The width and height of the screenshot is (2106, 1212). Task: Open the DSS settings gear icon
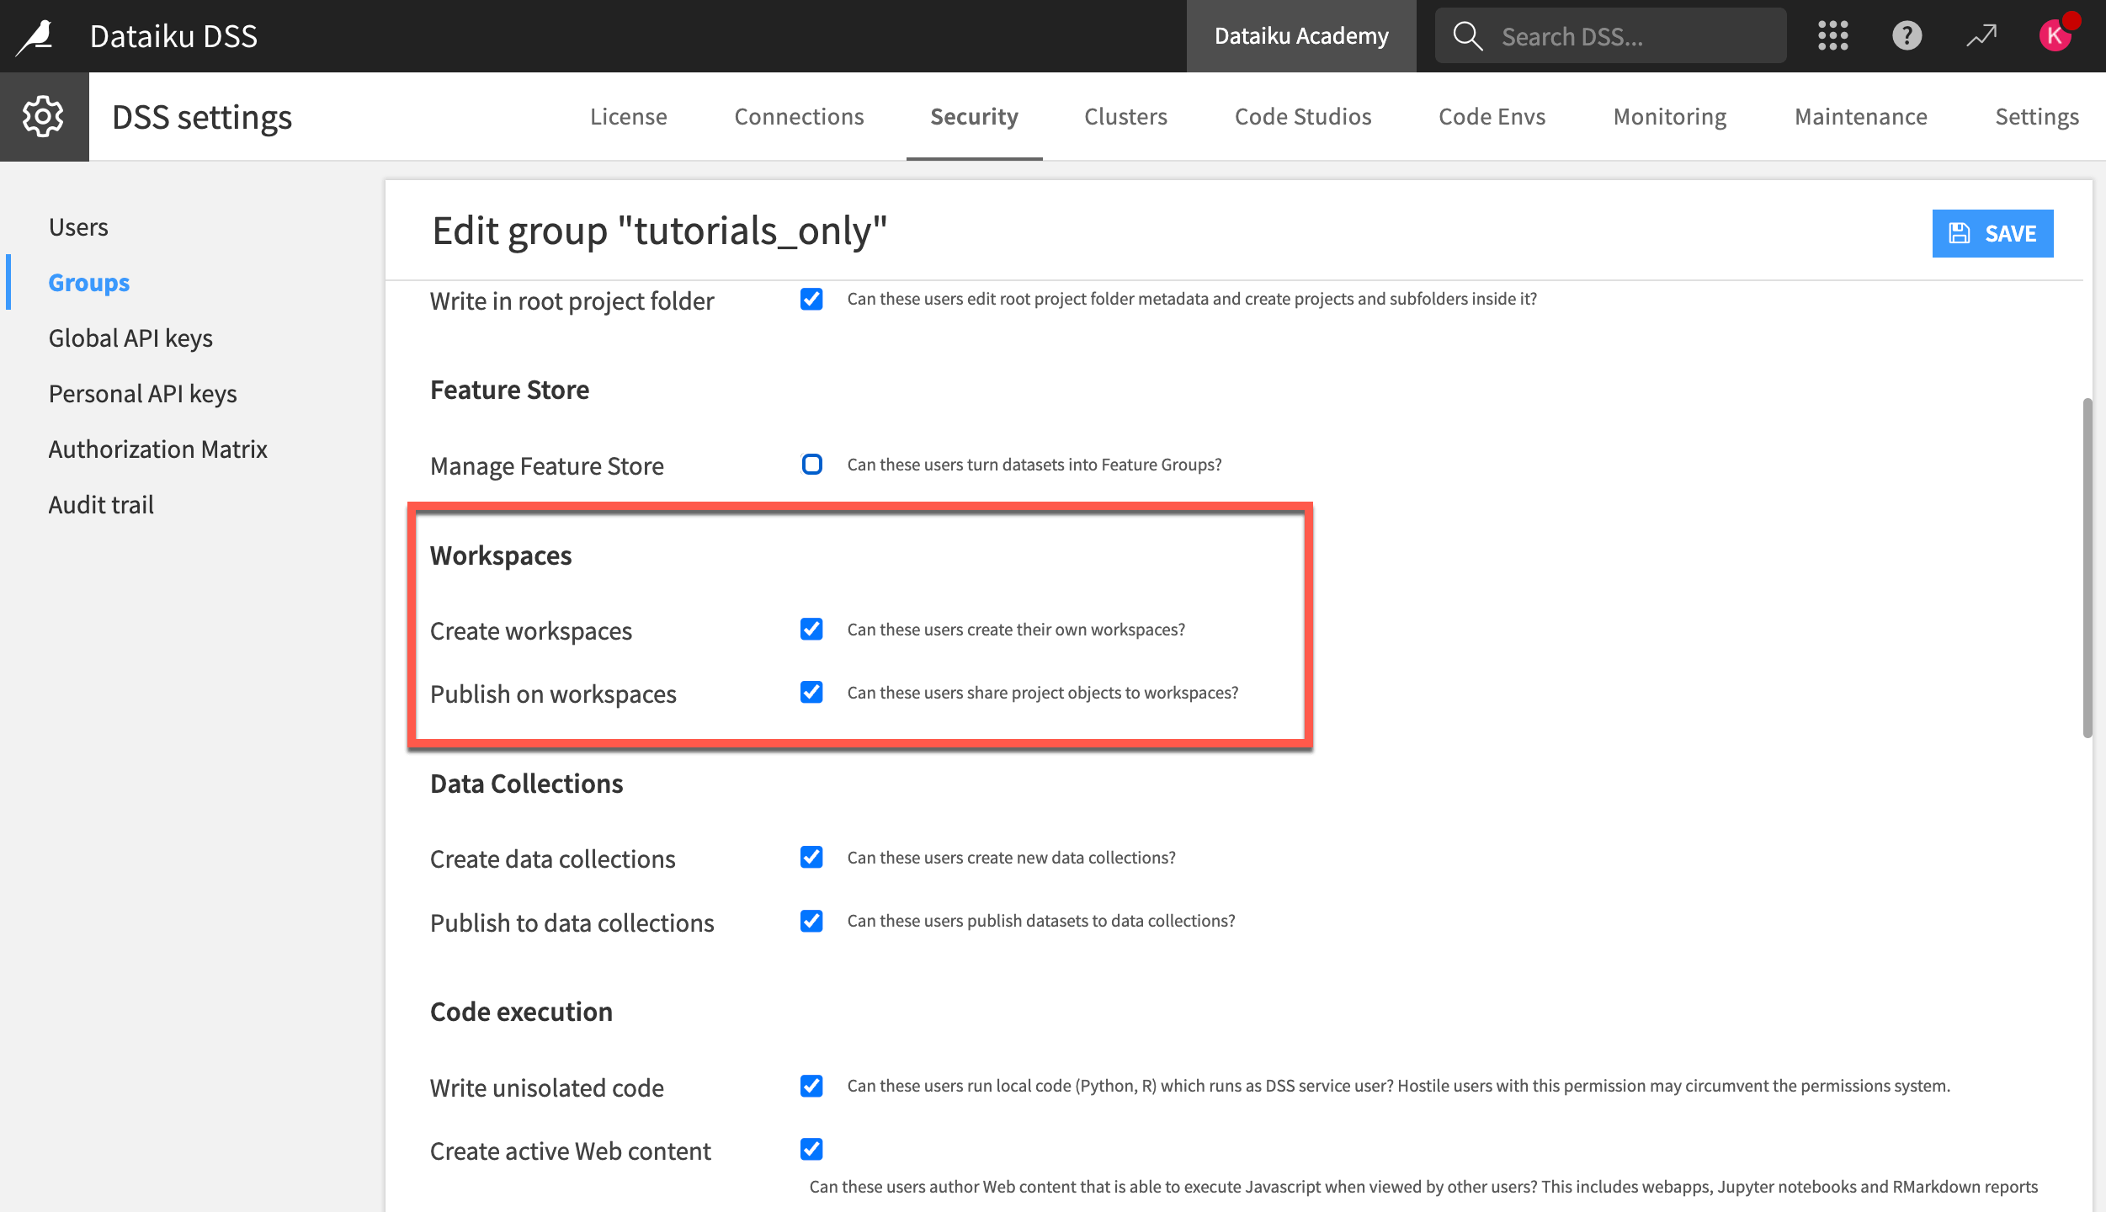pyautogui.click(x=42, y=115)
